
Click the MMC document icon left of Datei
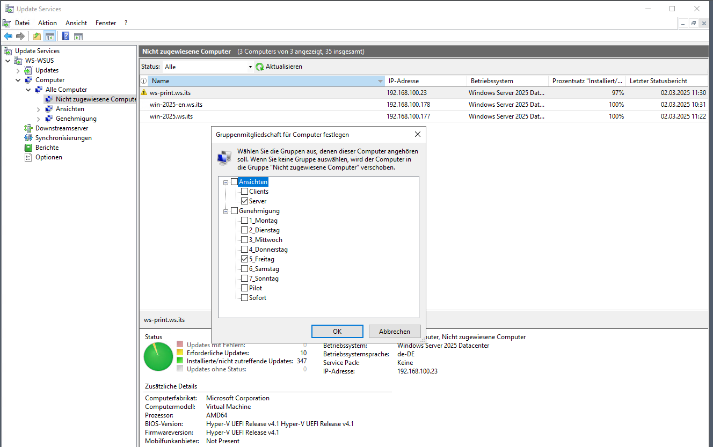coord(6,23)
